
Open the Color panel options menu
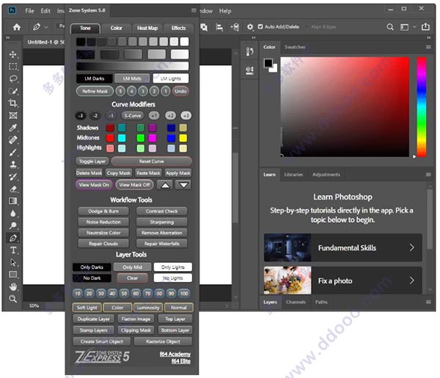(428, 47)
